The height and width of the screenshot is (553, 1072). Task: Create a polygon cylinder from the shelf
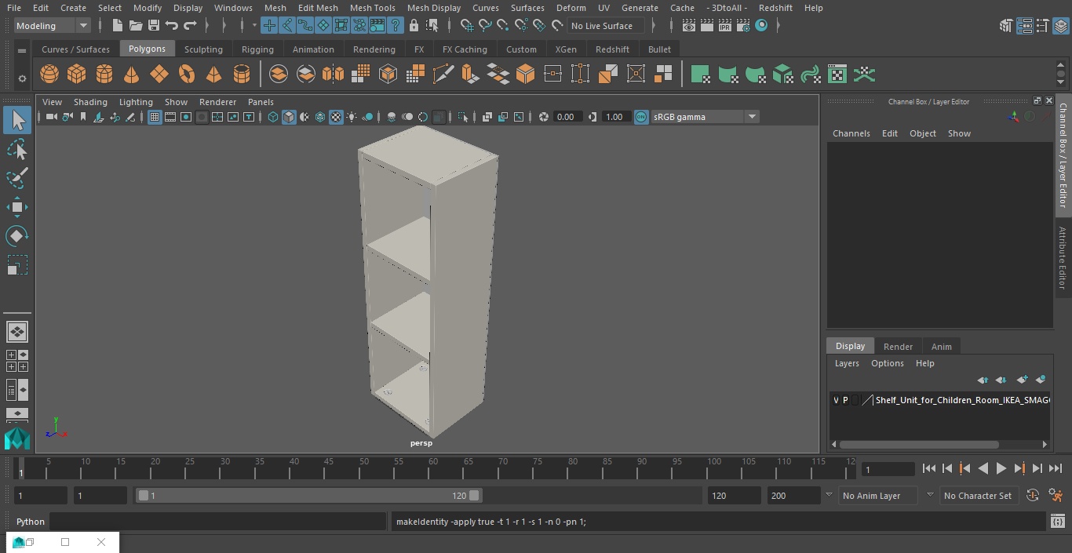tap(104, 75)
